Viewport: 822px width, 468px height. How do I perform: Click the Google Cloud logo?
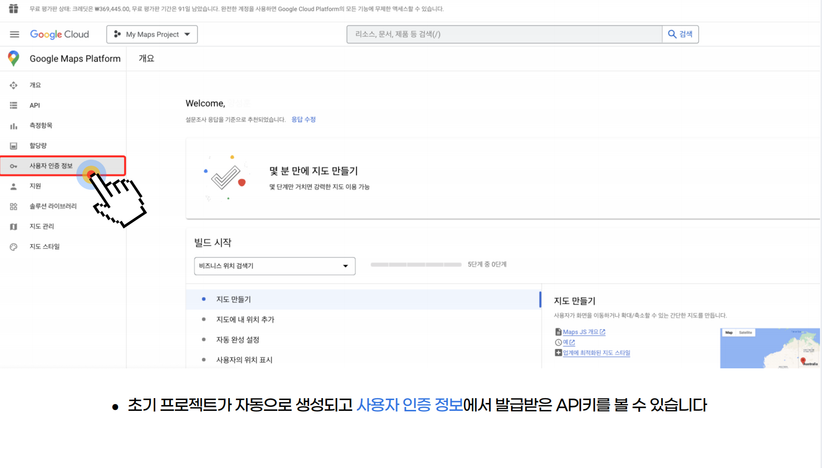point(60,34)
